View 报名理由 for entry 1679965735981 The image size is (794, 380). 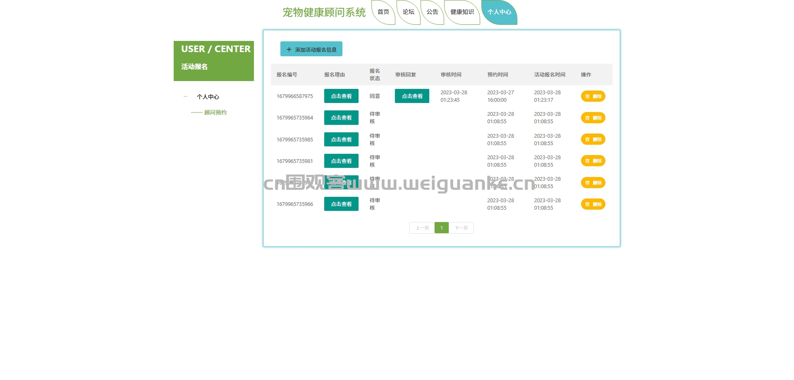(x=341, y=161)
